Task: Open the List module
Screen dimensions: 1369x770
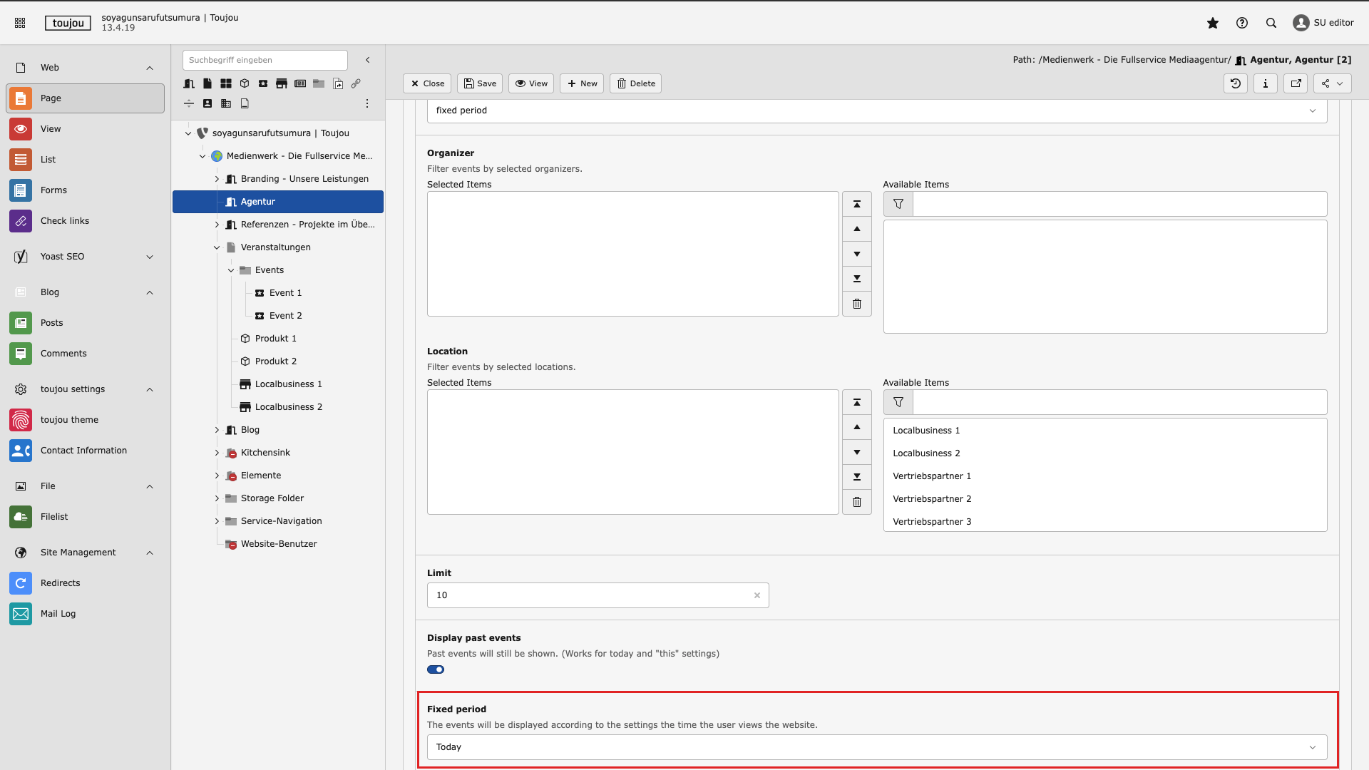Action: [48, 160]
